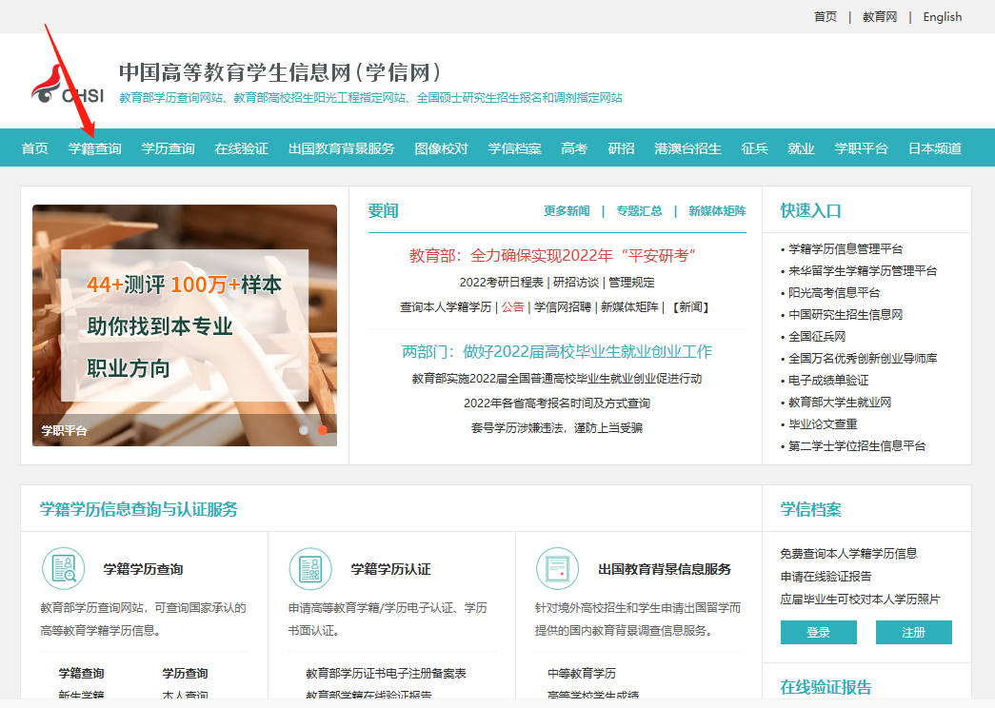Open 就业创业促进行动 news link

pos(557,379)
